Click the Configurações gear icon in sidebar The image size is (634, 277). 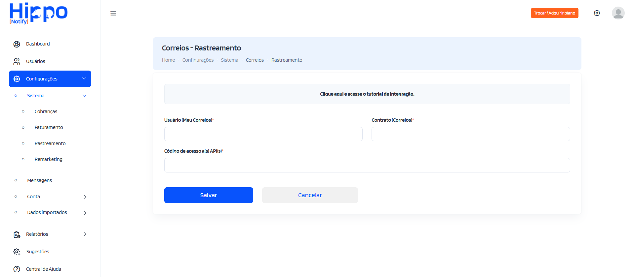click(17, 79)
